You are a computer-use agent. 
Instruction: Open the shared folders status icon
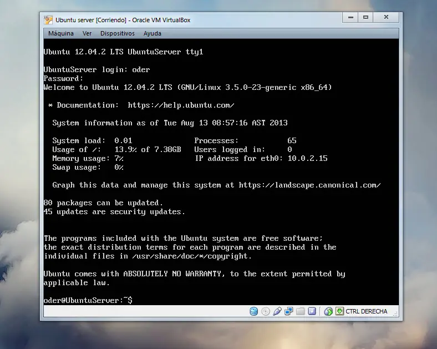301,311
